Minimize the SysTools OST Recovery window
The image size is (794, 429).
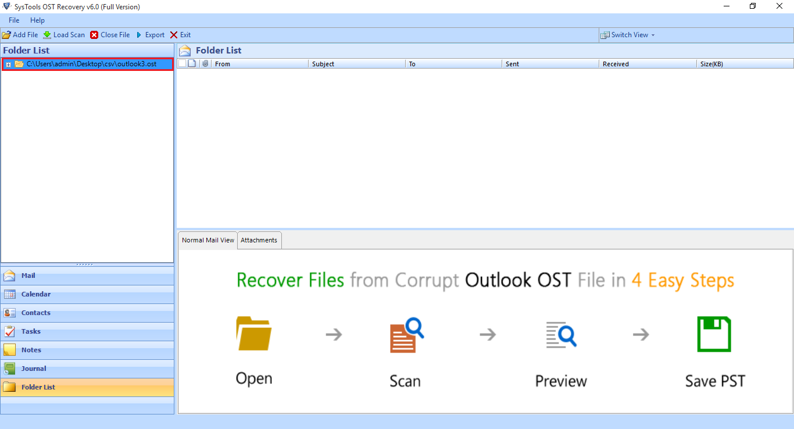(x=725, y=6)
